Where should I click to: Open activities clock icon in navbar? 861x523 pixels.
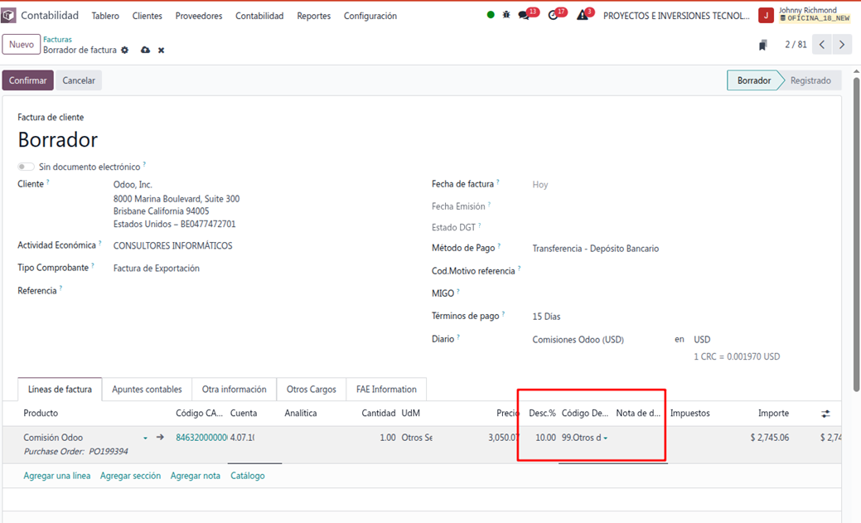point(554,15)
